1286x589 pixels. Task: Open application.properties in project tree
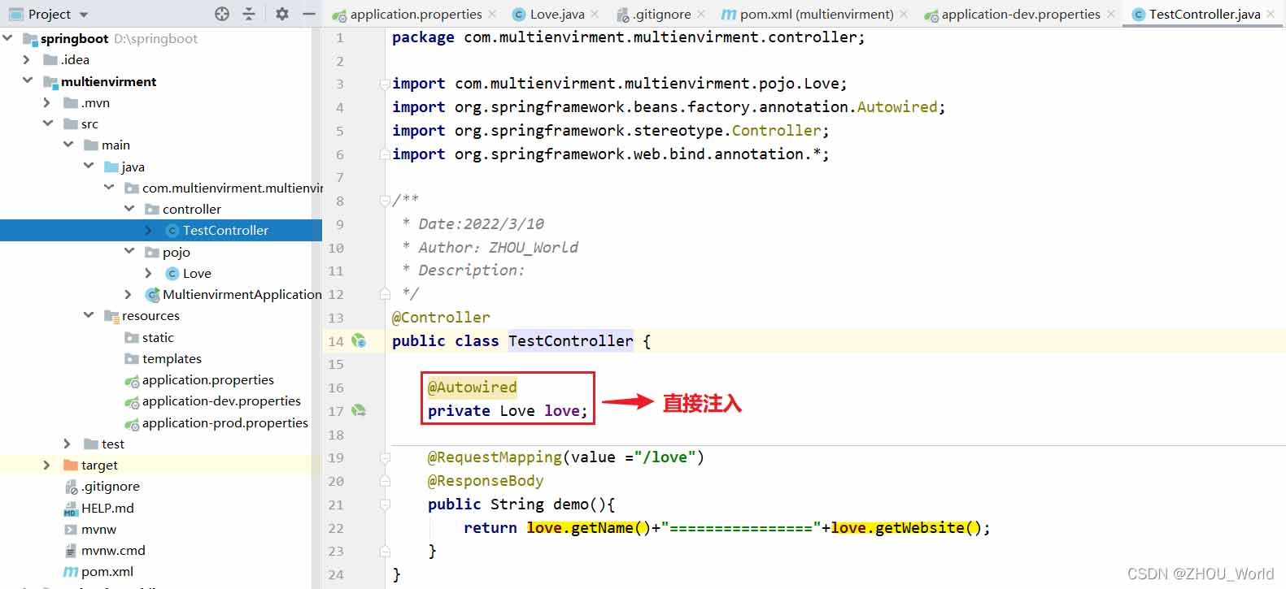[207, 379]
